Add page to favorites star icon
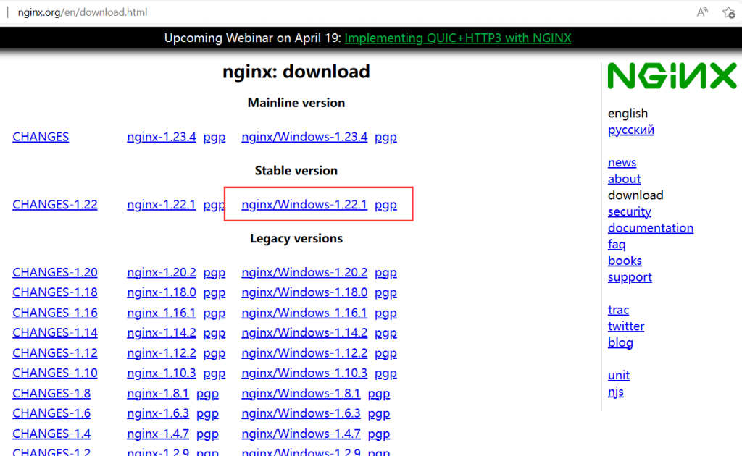The height and width of the screenshot is (456, 742). (729, 12)
